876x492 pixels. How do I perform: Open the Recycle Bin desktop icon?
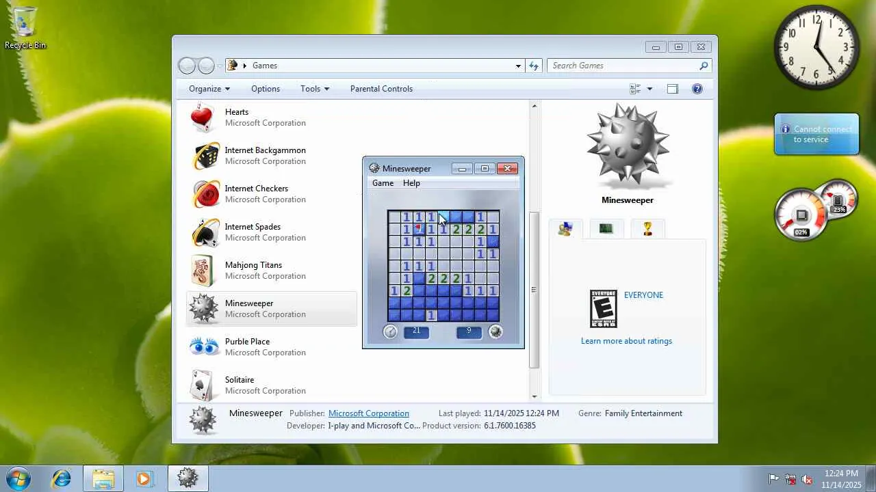point(25,28)
